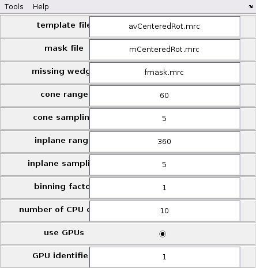The image size is (256, 268).
Task: Click the 'use GPUs' label text
Action: click(64, 233)
